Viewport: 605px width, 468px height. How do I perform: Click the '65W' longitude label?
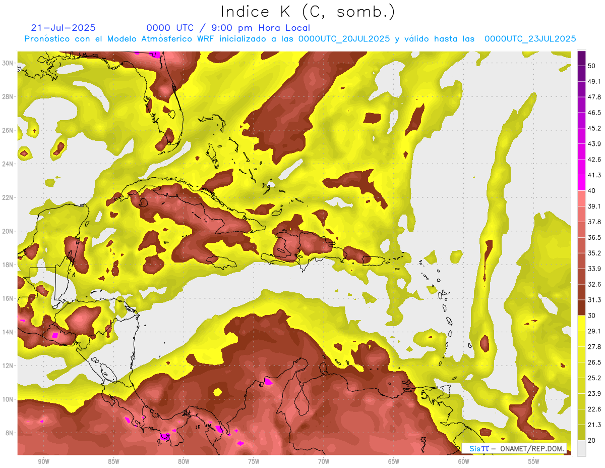pyautogui.click(x=394, y=461)
